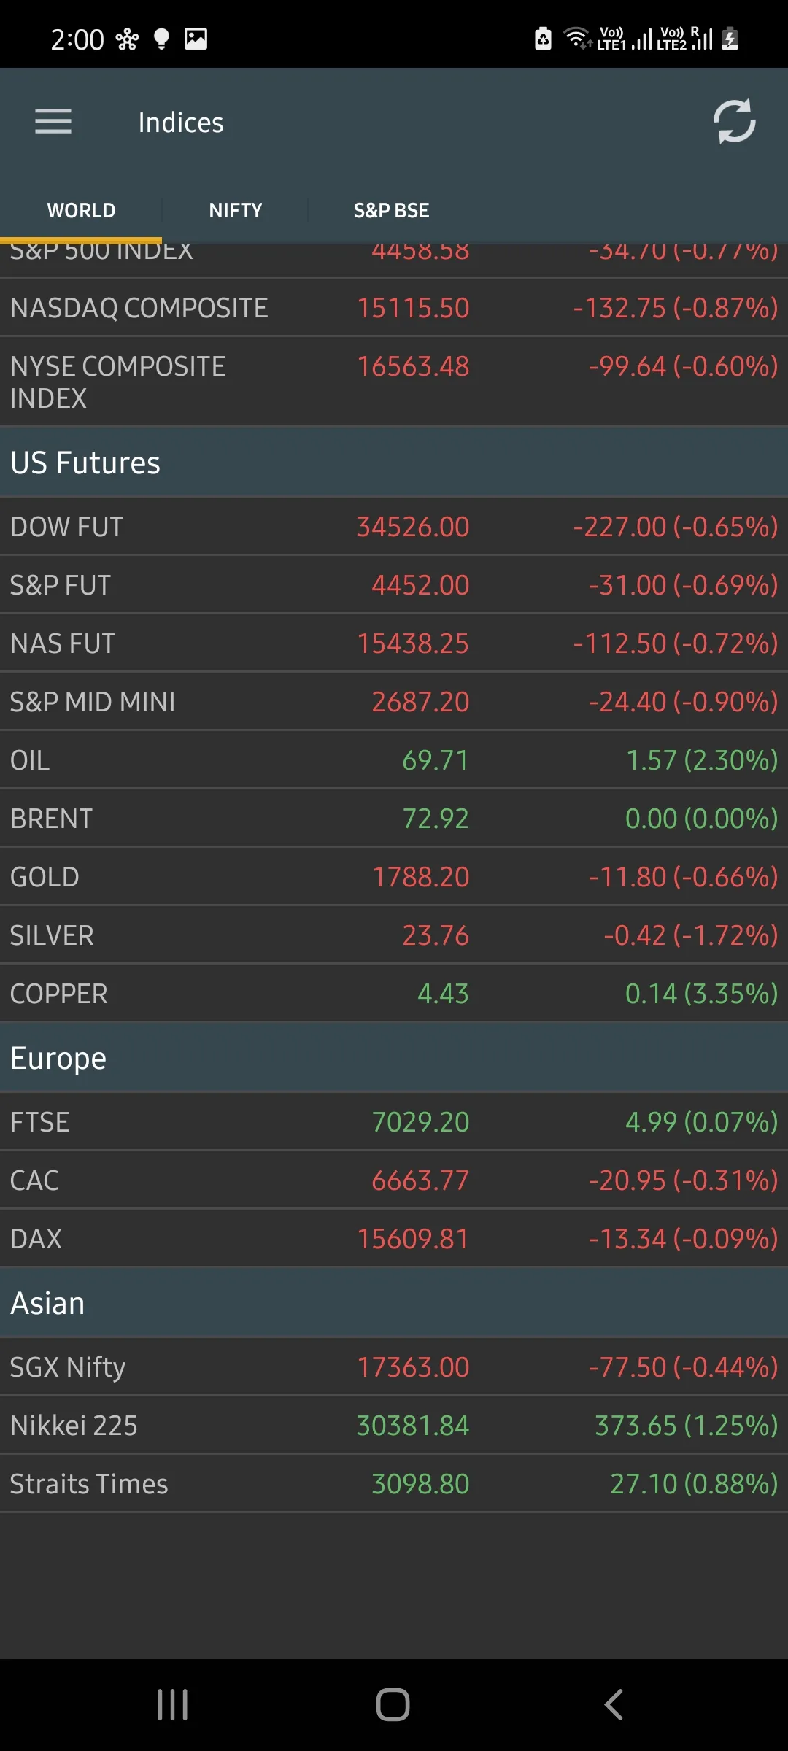Image resolution: width=788 pixels, height=1751 pixels.
Task: Select the WORLD tab
Action: [81, 210]
